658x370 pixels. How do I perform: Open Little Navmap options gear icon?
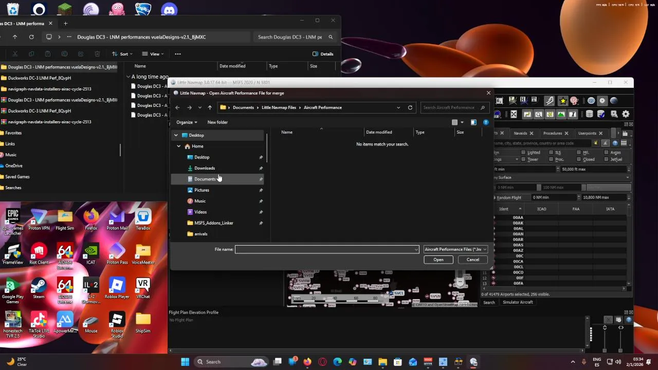626,114
